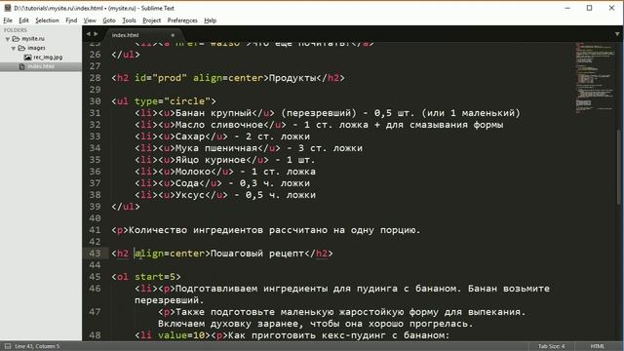Viewport: 624px width, 351px height.
Task: Click the rec_img.jpg image file icon
Action: (x=27, y=58)
